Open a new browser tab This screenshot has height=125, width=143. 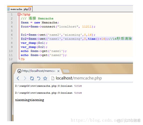pyautogui.click(x=66, y=71)
